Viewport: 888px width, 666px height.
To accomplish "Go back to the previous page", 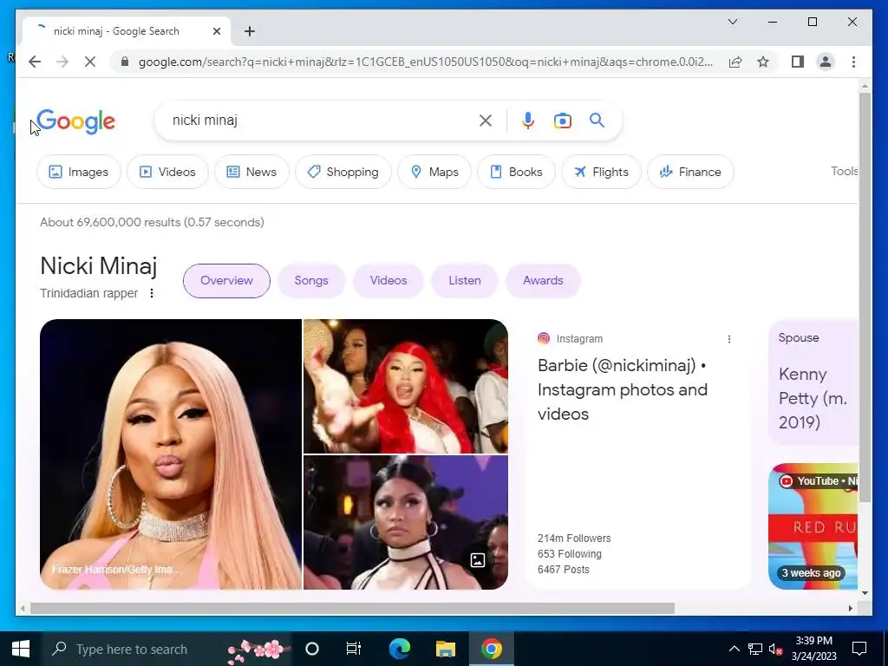I will coord(35,62).
